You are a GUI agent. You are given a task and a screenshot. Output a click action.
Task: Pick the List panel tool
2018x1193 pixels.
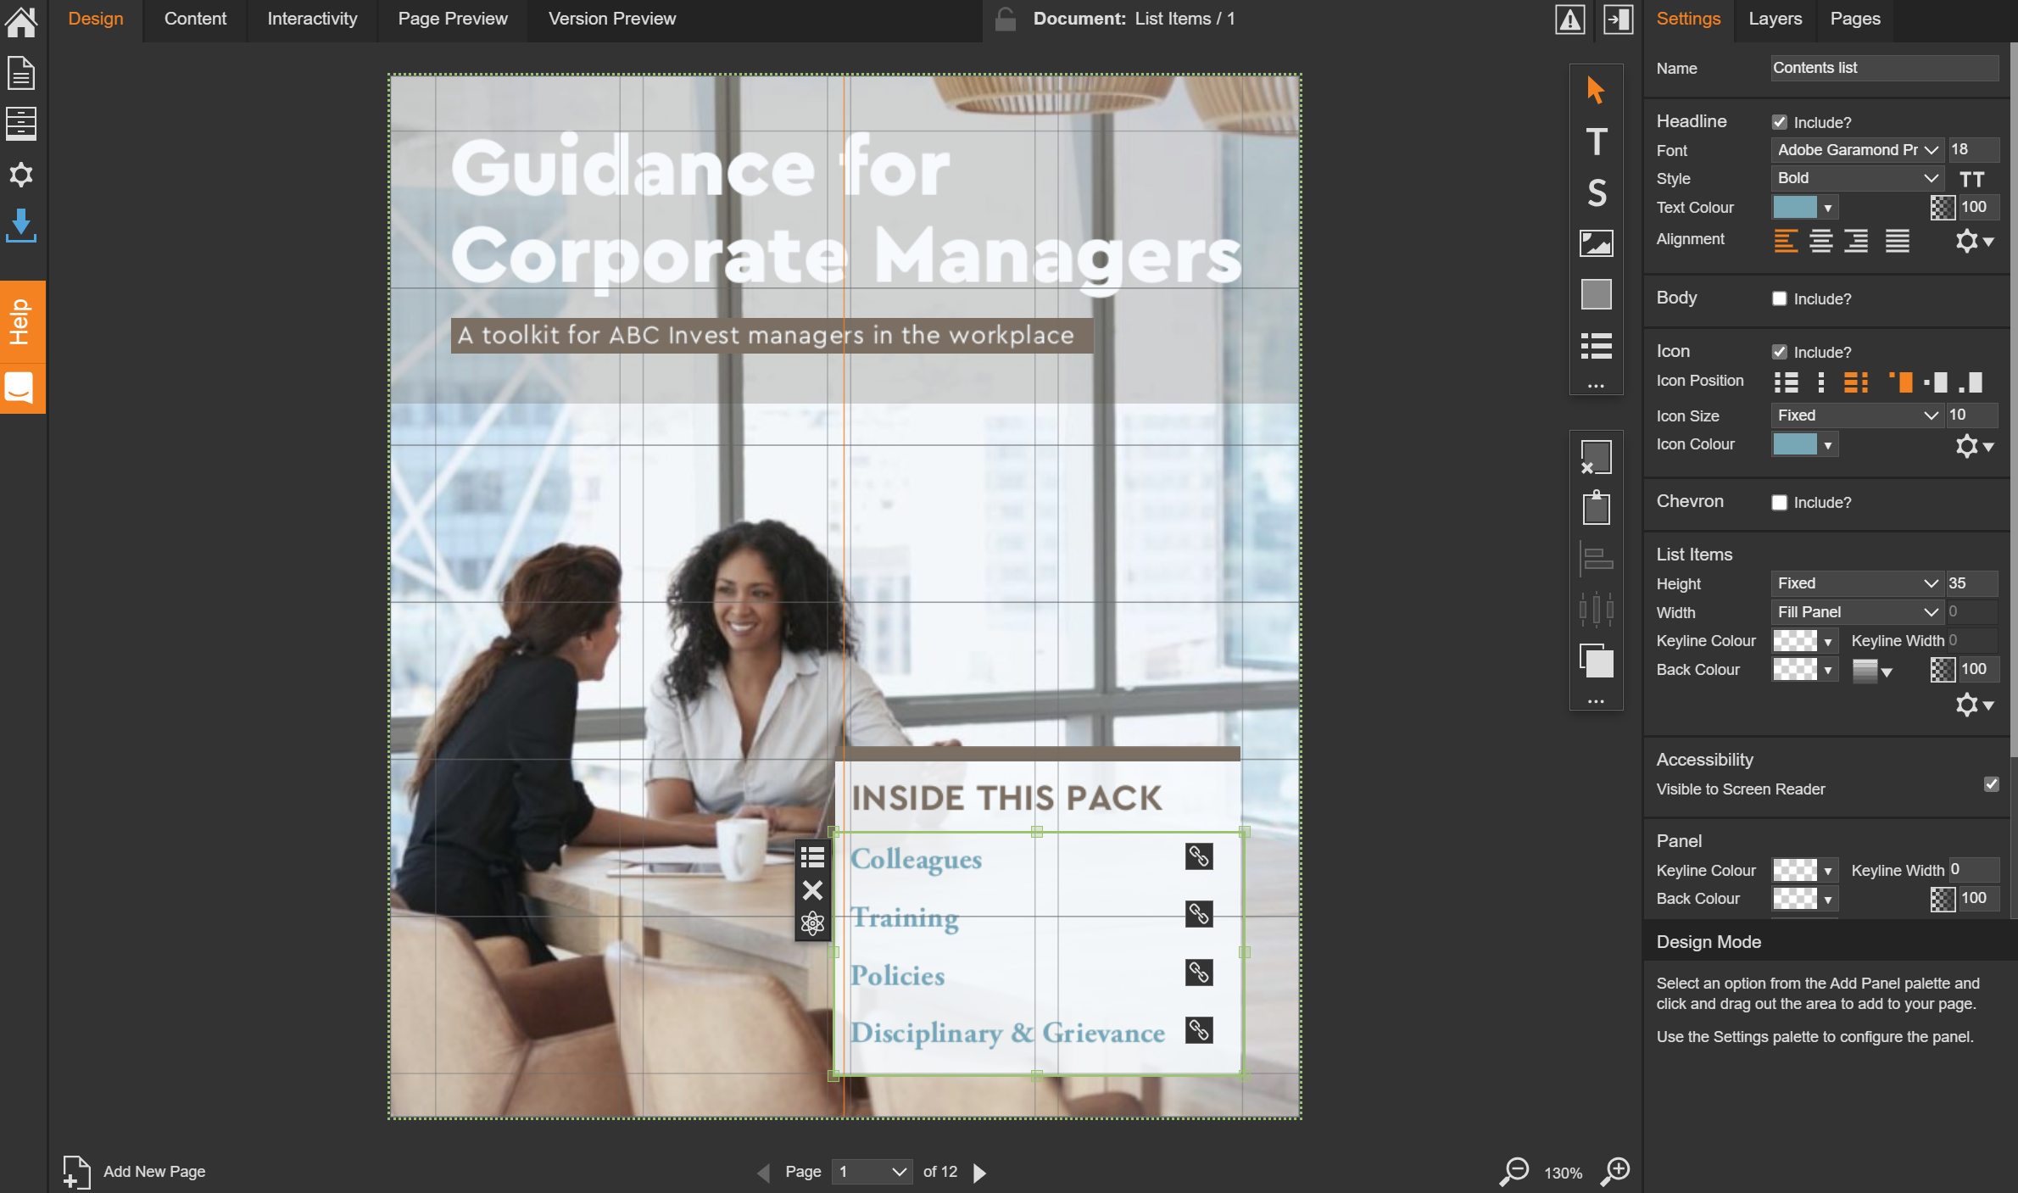click(x=1596, y=345)
